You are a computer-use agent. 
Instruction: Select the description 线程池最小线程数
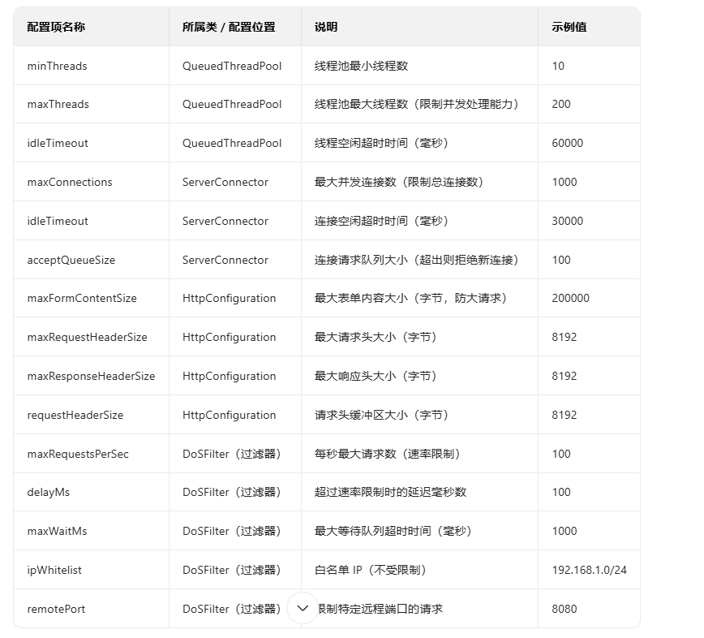(361, 66)
